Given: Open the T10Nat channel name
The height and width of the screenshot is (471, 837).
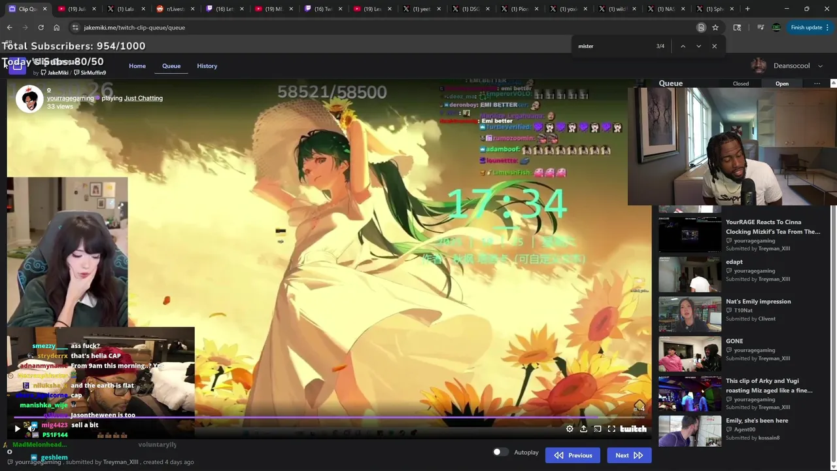Looking at the screenshot, I should 743,310.
